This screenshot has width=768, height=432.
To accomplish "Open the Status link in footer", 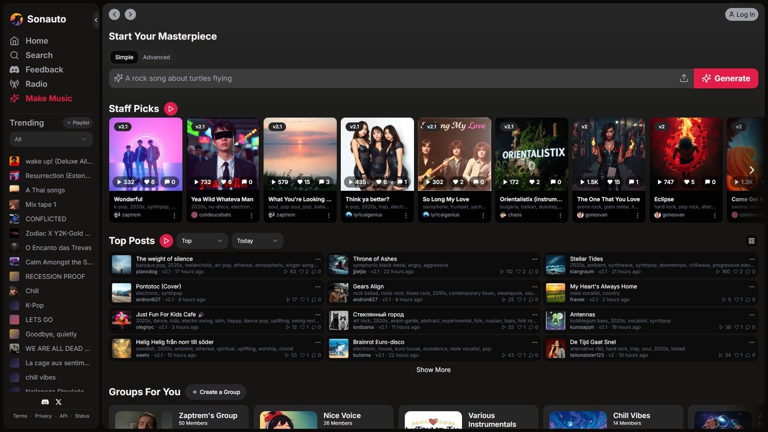I will click(x=82, y=416).
